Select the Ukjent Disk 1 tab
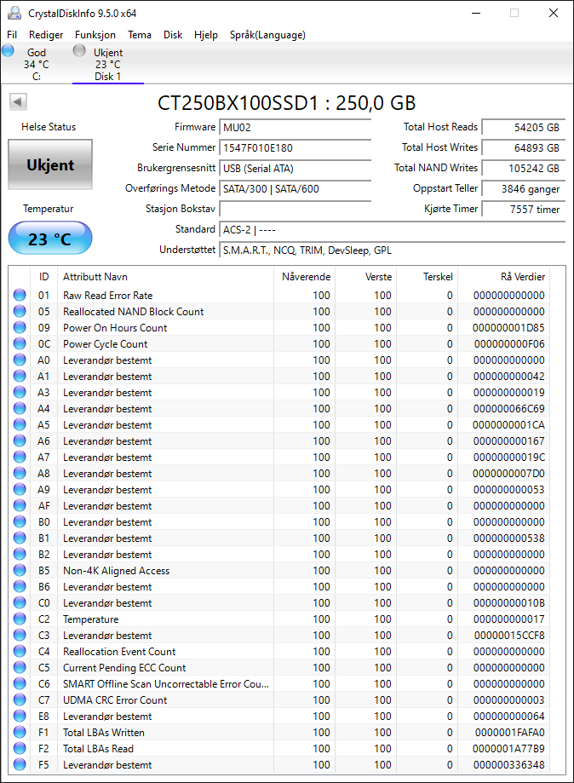The width and height of the screenshot is (574, 783). pos(108,64)
